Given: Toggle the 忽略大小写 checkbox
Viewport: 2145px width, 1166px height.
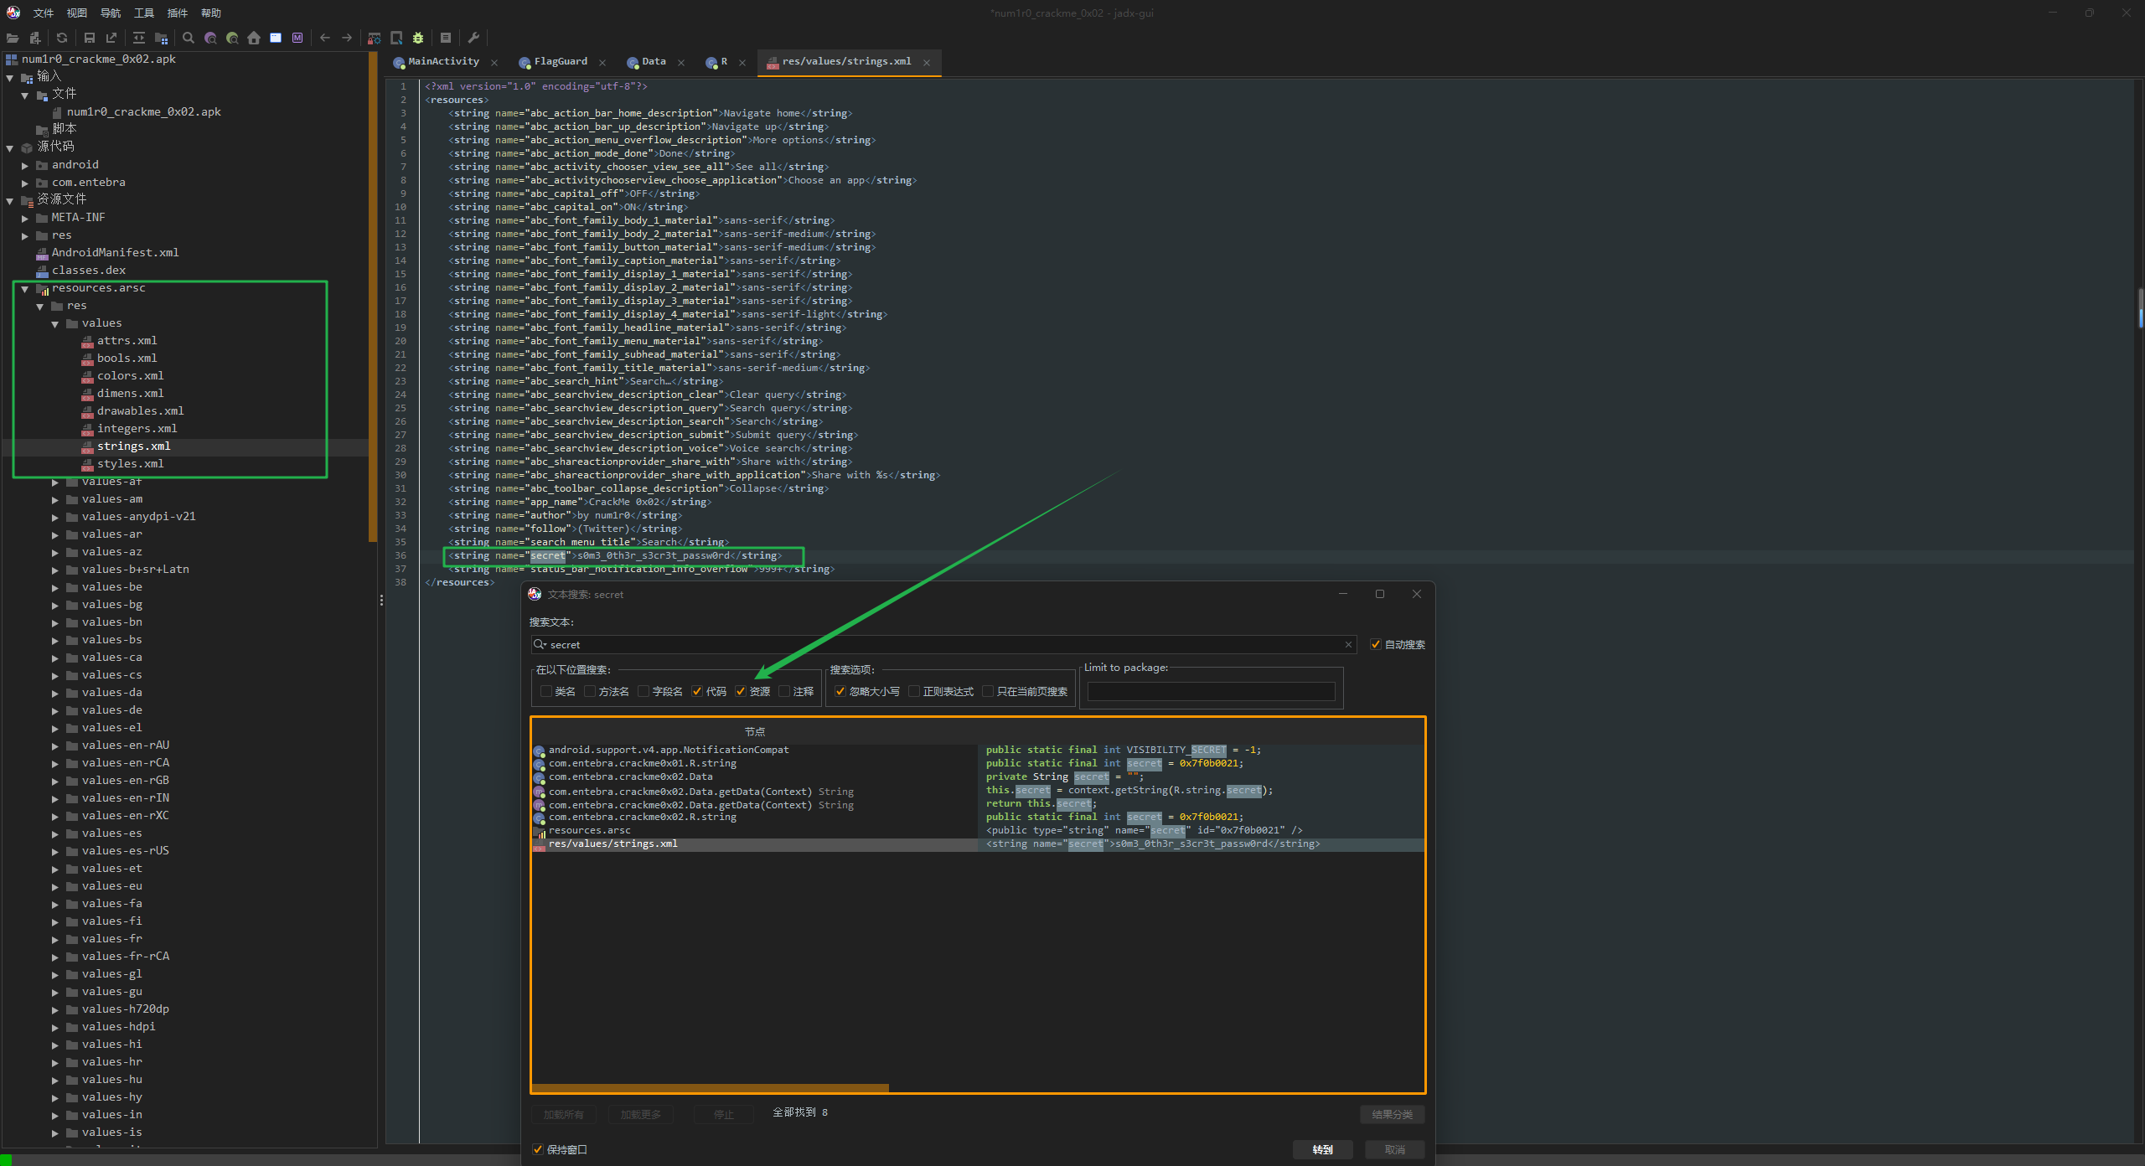Looking at the screenshot, I should click(x=840, y=691).
